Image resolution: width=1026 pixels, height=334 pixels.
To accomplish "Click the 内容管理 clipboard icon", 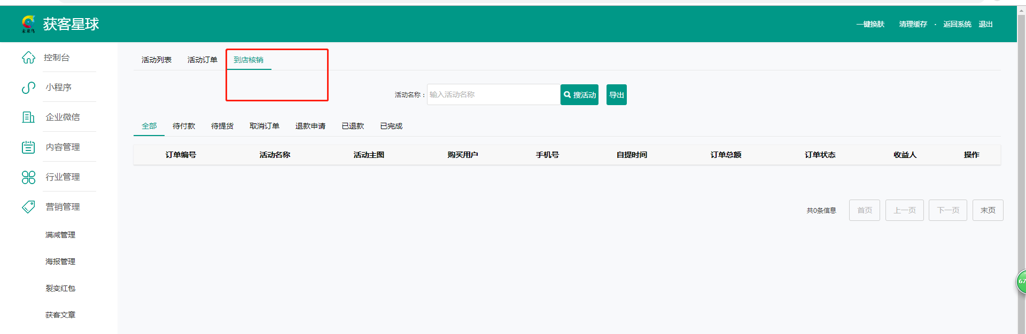I will tap(28, 147).
